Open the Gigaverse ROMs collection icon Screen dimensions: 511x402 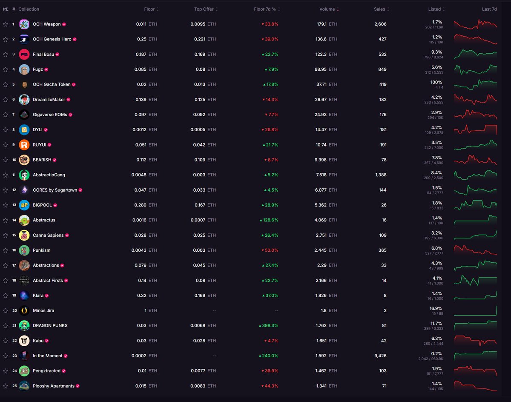coord(24,115)
